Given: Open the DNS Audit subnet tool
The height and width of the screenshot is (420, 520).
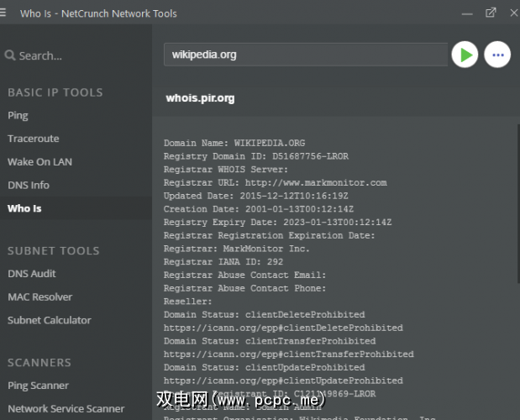Looking at the screenshot, I should click(32, 274).
